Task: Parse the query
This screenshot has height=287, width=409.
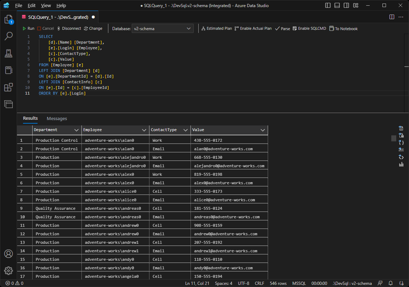Action: [x=283, y=28]
